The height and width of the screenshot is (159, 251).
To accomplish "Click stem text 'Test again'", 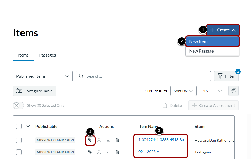I will [x=203, y=152].
